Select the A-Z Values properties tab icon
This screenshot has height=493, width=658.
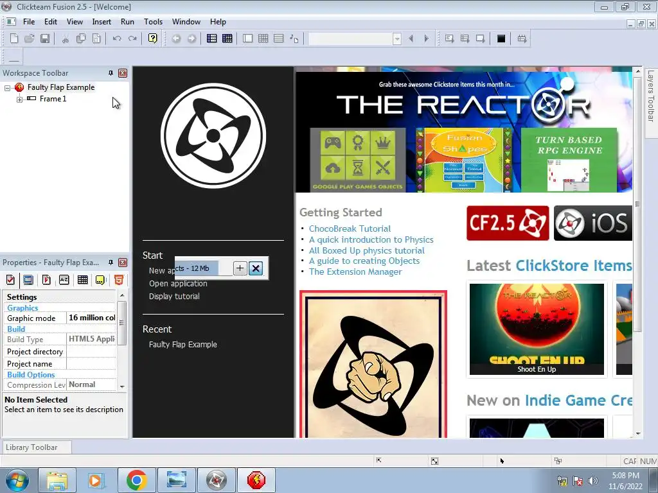(64, 280)
